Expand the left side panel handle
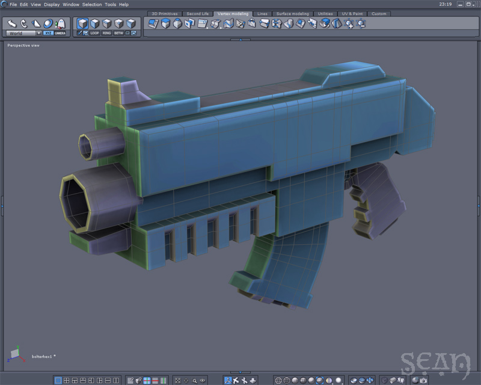This screenshot has width=481, height=385. pyautogui.click(x=2, y=206)
